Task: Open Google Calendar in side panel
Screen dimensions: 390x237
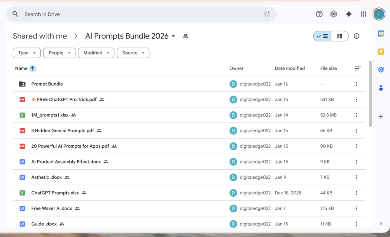Action: point(380,33)
